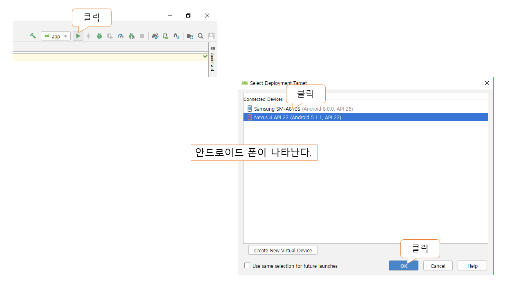The width and height of the screenshot is (523, 294).
Task: Start debugging with the green bug icon
Action: tap(99, 36)
